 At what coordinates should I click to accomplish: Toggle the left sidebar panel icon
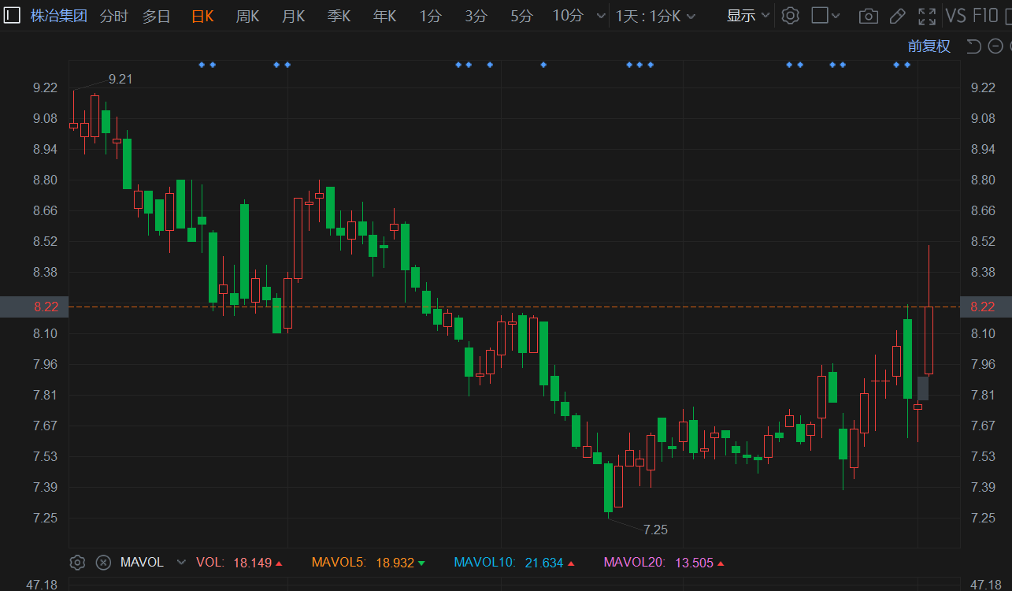point(11,15)
